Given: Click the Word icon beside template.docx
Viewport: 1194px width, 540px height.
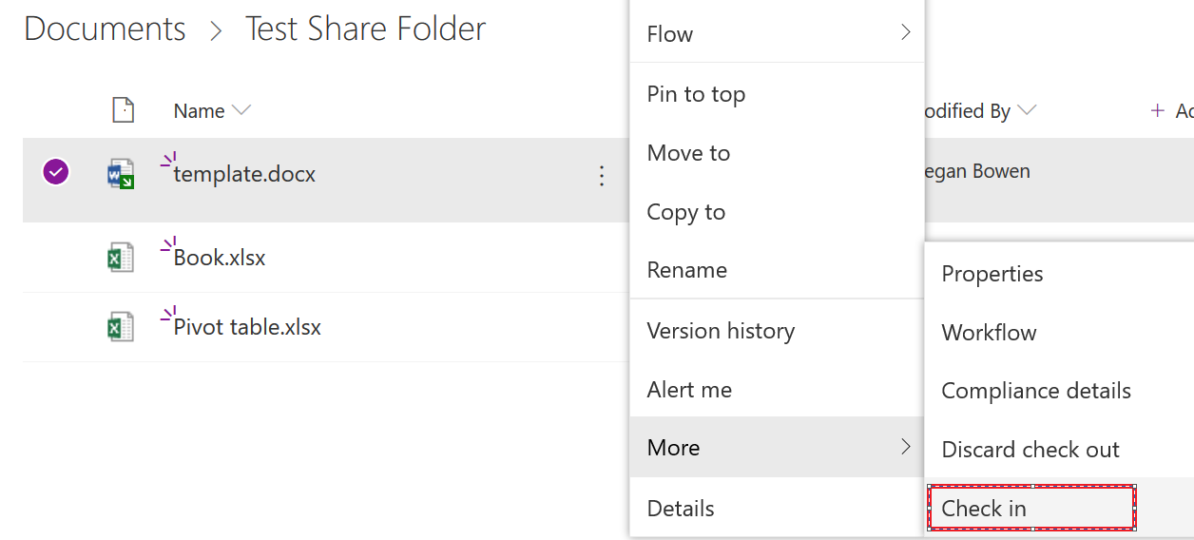Looking at the screenshot, I should point(121,174).
